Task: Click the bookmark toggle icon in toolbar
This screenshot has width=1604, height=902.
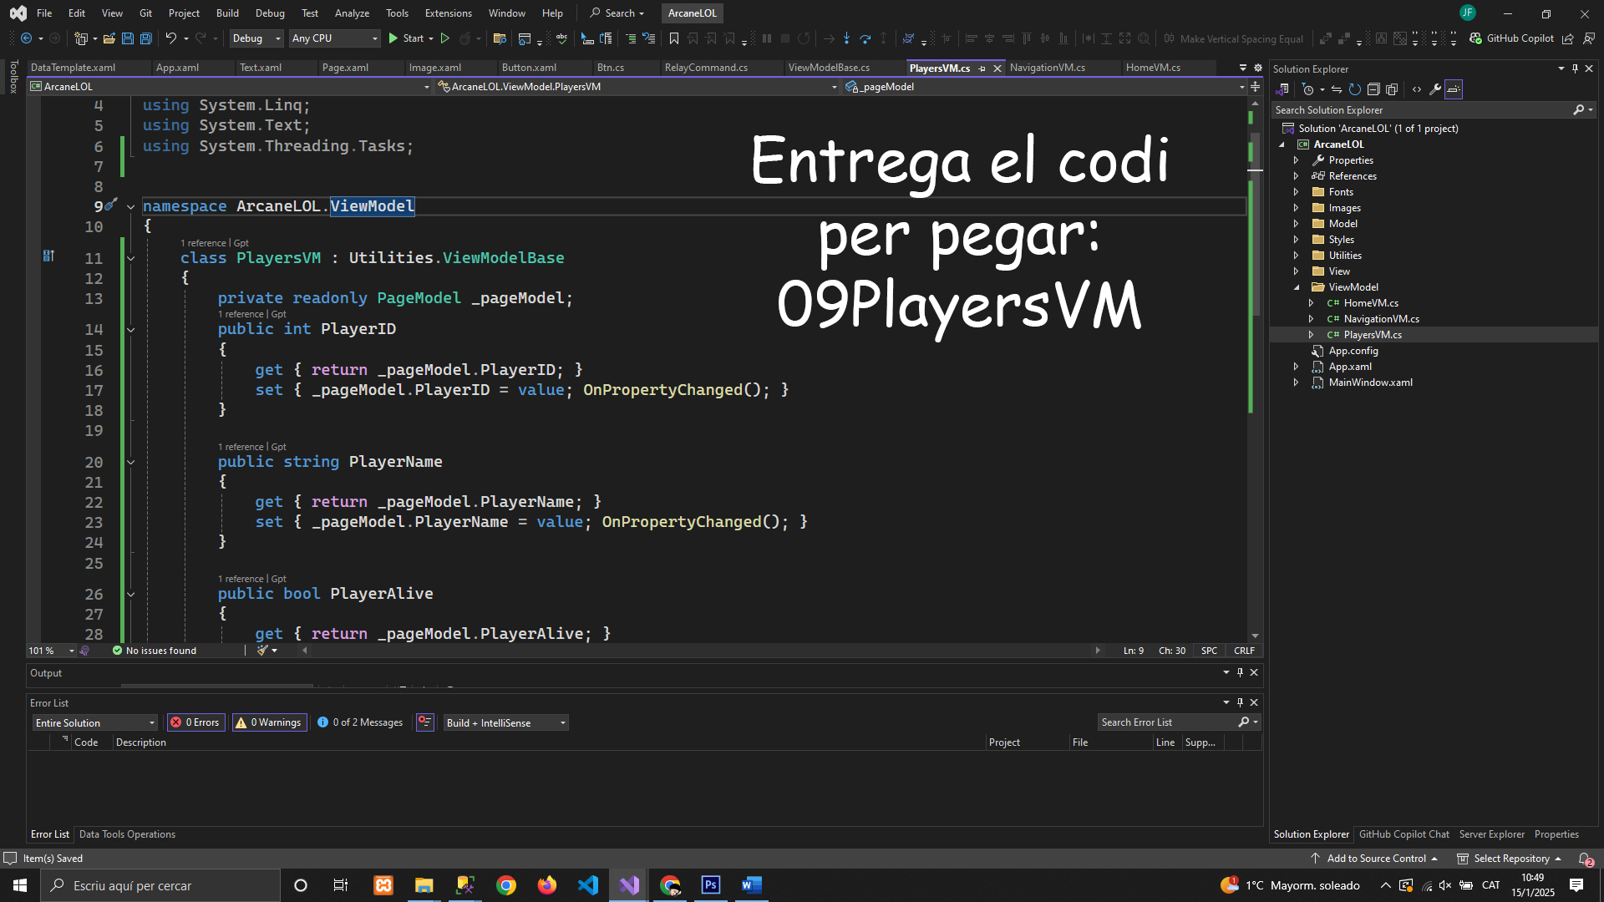Action: point(674,38)
